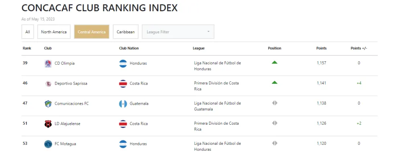Image resolution: width=411 pixels, height=156 pixels.
Task: Click the Club Nation column header
Action: [x=129, y=49]
